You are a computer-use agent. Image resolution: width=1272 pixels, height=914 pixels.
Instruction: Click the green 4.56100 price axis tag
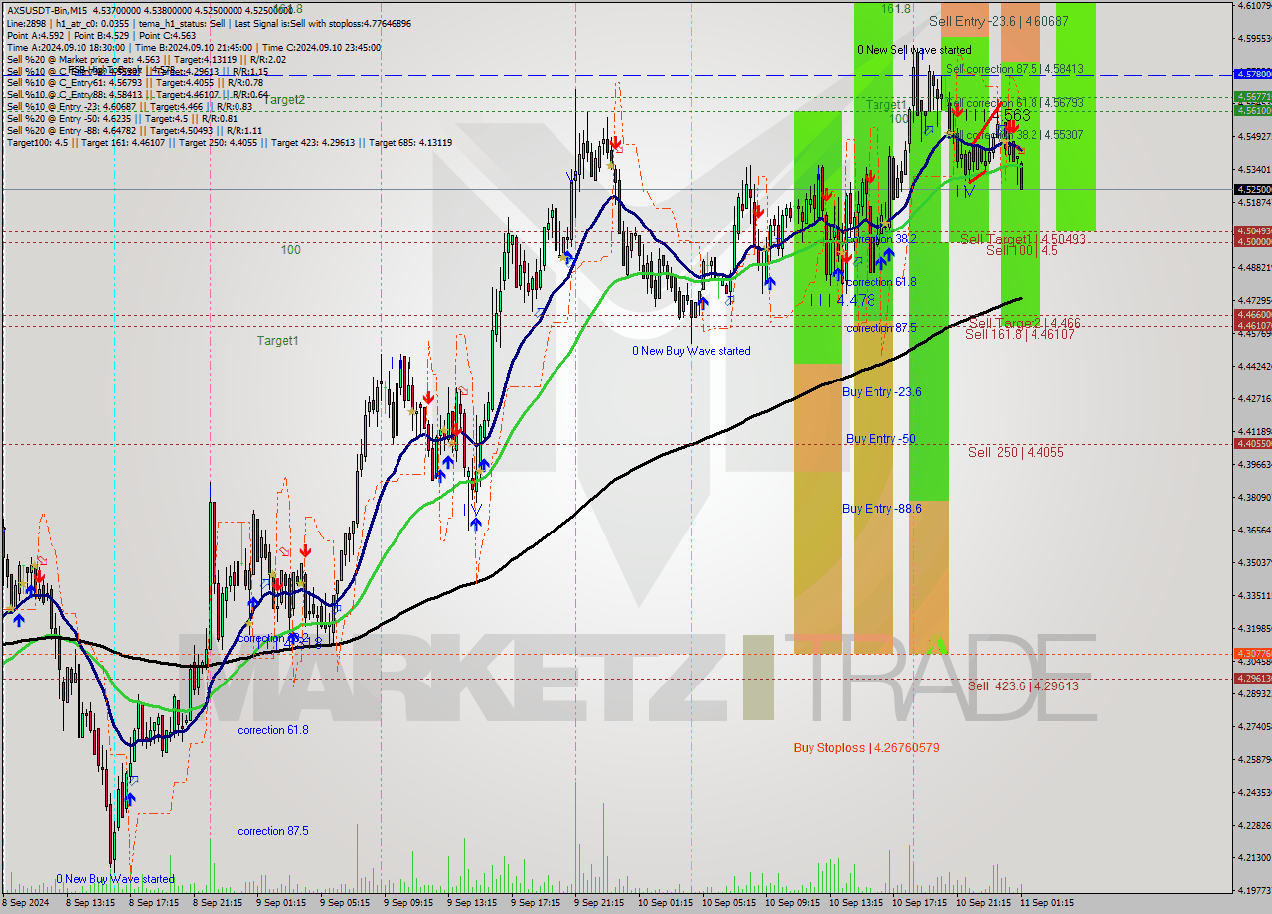pyautogui.click(x=1252, y=110)
